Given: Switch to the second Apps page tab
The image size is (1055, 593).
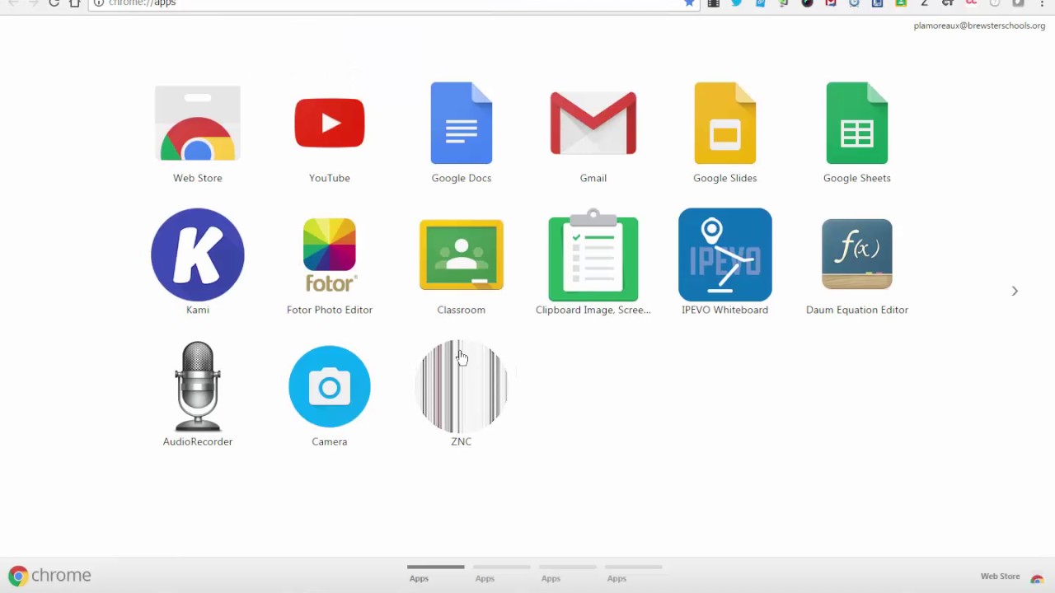Looking at the screenshot, I should [501, 573].
